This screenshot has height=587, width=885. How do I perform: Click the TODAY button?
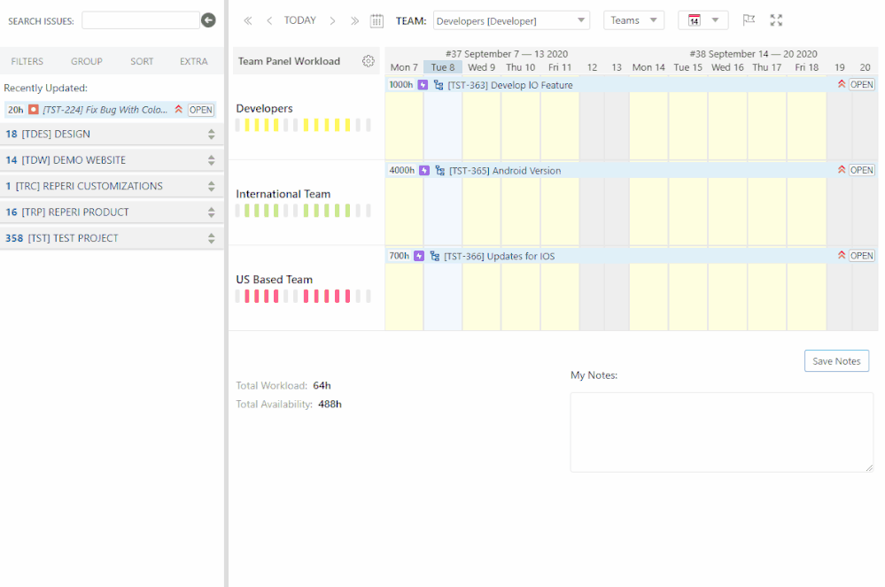299,20
